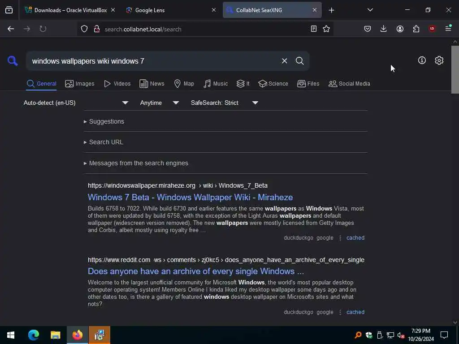This screenshot has height=344, width=459.
Task: Open the Anytime time range dropdown
Action: 159,103
